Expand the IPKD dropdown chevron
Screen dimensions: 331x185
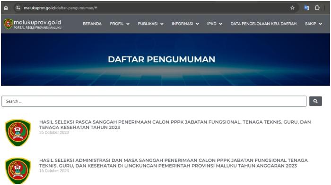pos(220,24)
